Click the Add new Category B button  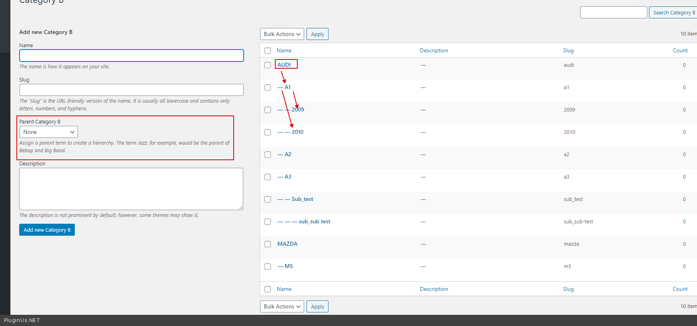(47, 230)
